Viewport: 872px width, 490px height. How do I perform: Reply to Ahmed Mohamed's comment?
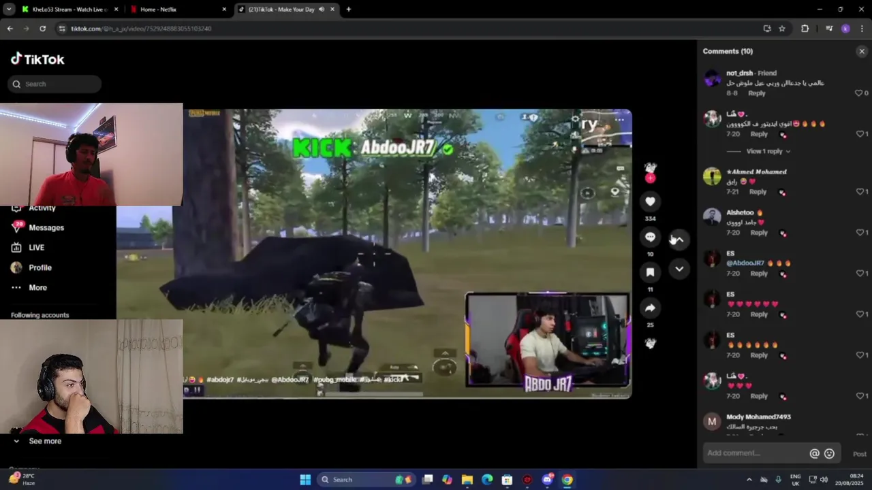[x=758, y=192]
